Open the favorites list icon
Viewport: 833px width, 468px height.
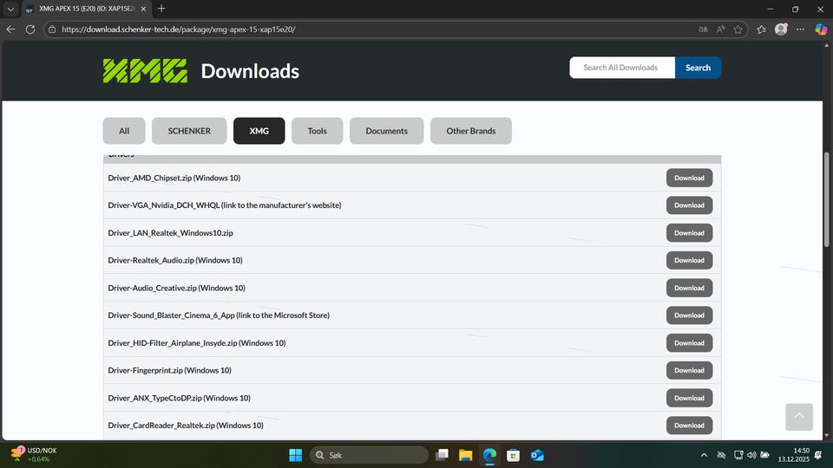761,29
